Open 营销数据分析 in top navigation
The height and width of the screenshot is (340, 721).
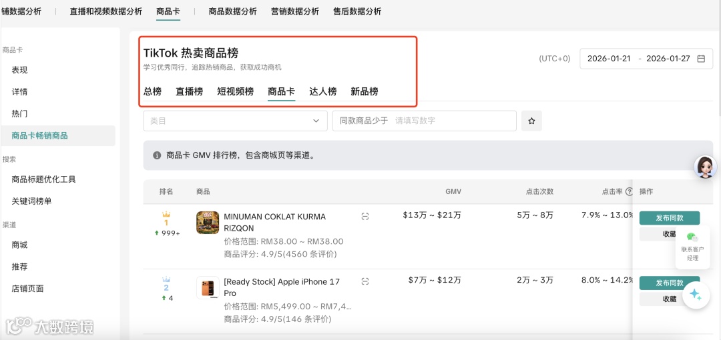point(295,11)
